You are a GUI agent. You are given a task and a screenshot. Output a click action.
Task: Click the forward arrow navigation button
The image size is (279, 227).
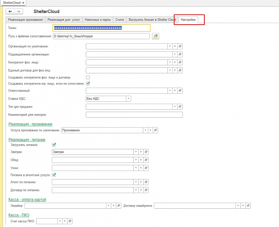tap(19, 12)
